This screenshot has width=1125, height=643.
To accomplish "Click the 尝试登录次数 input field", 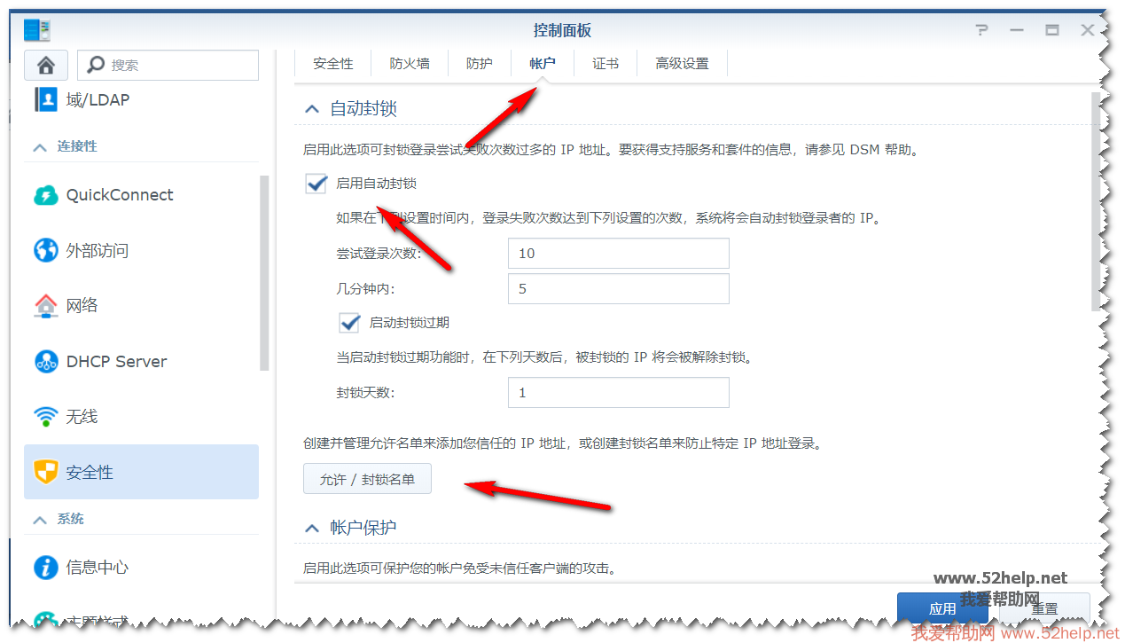I will pyautogui.click(x=618, y=253).
